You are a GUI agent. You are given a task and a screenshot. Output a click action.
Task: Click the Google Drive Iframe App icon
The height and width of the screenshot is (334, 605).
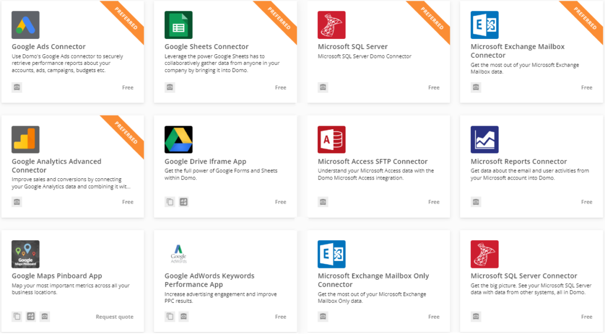point(178,140)
